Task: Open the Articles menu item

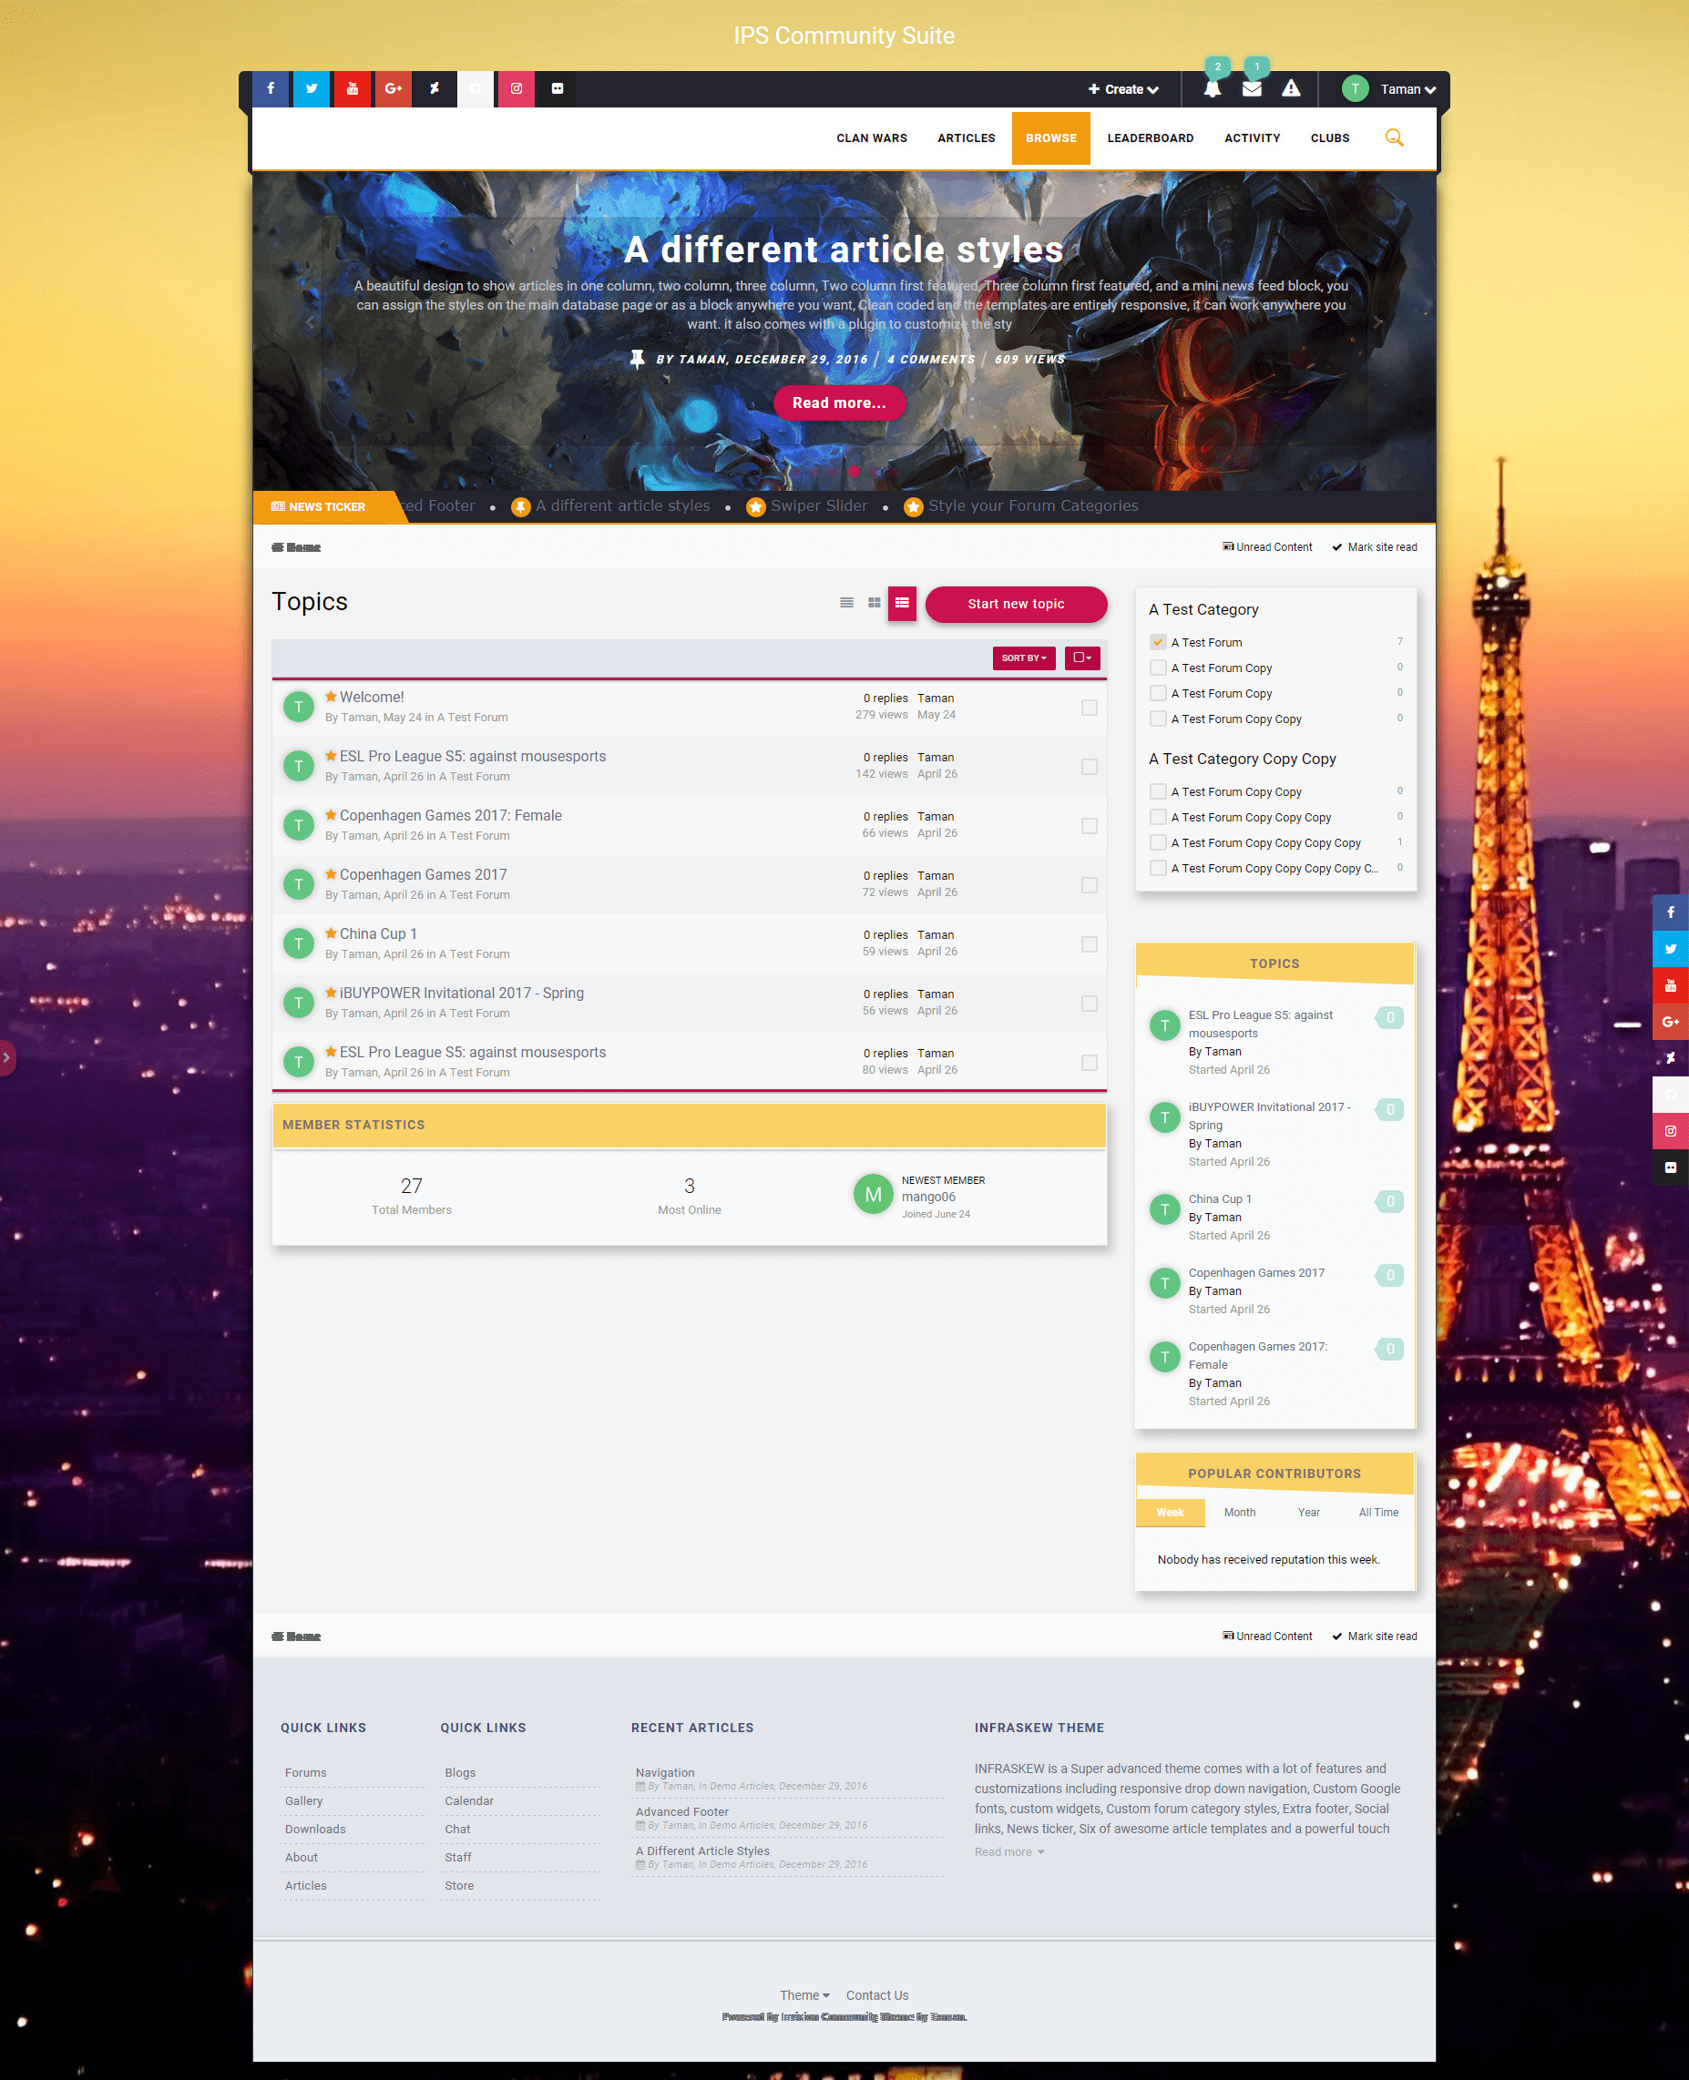Action: [966, 138]
